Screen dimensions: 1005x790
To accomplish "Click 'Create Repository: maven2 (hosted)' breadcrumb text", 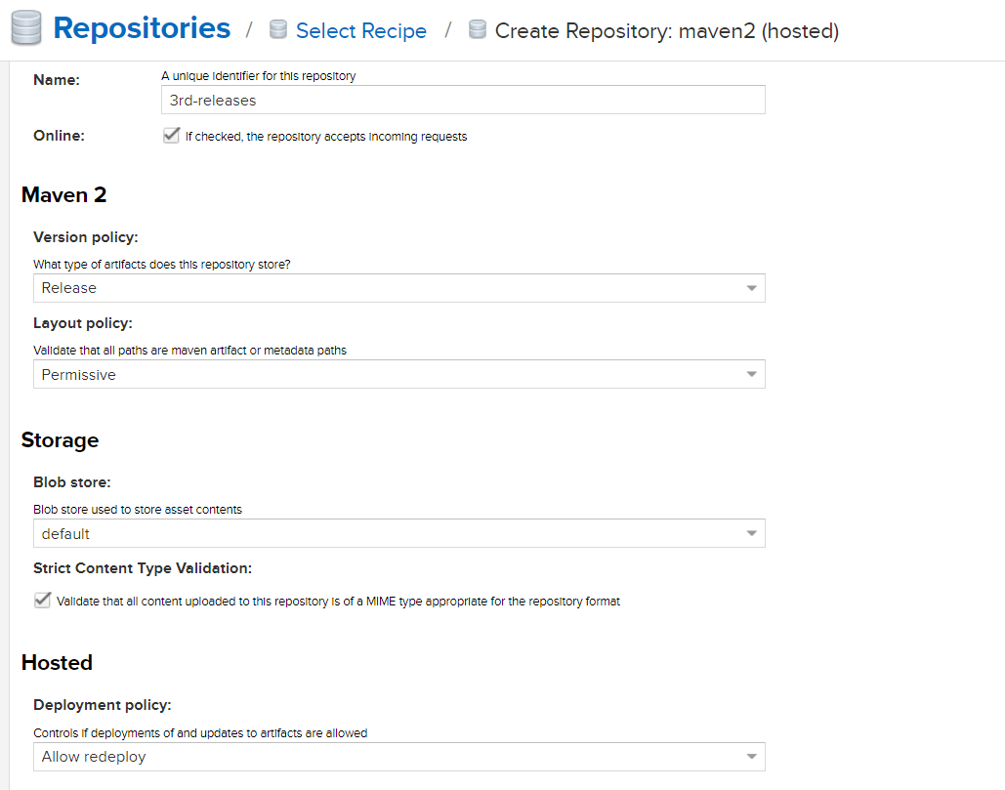I will (x=666, y=31).
